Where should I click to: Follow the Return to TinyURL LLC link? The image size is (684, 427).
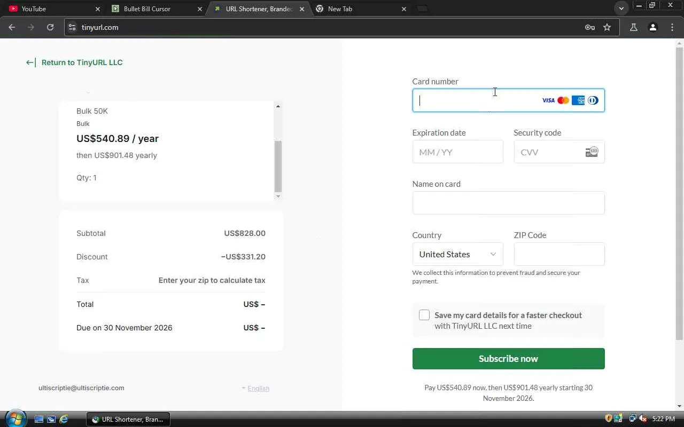(74, 62)
